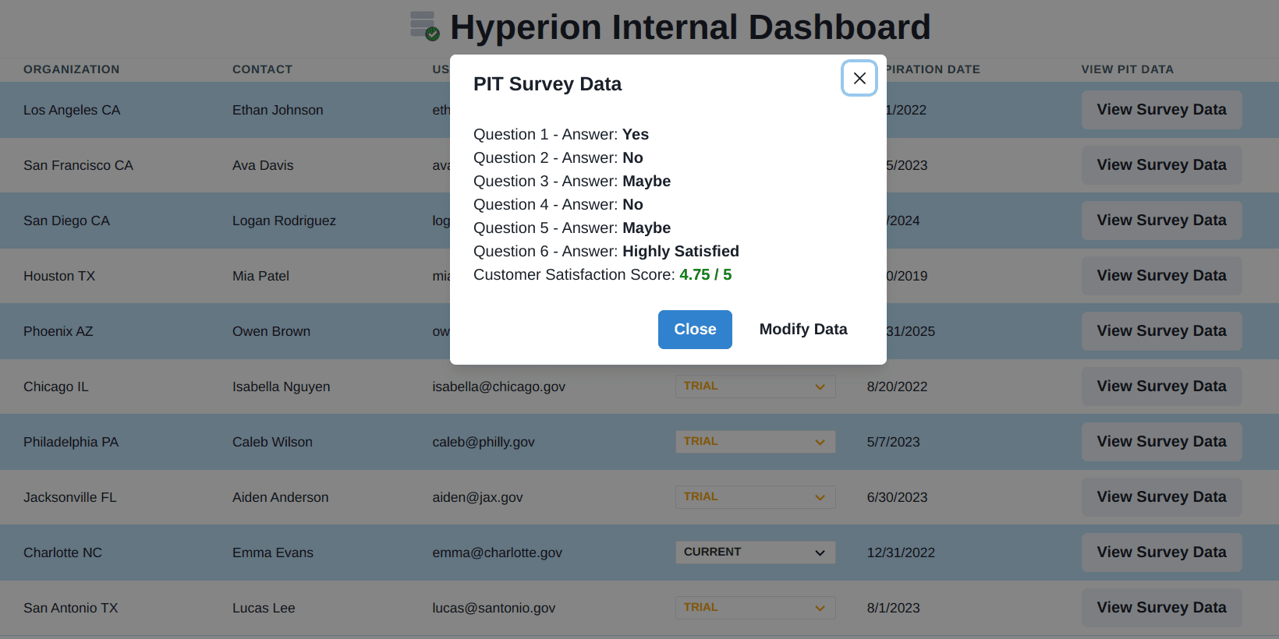View Survey Data for Phoenix AZ

click(1161, 331)
